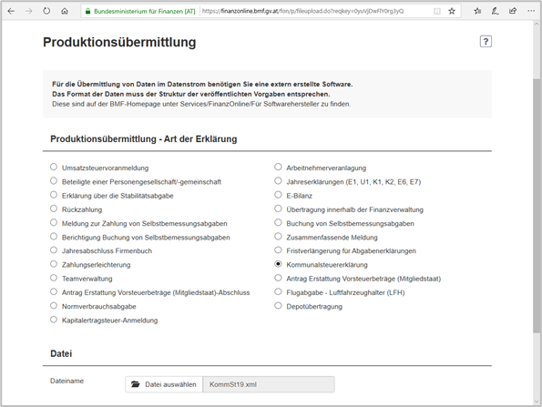Toggle the reading view book icon

point(437,11)
